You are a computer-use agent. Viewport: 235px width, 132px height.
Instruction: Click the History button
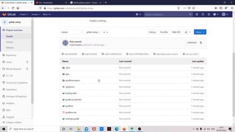(x=152, y=32)
